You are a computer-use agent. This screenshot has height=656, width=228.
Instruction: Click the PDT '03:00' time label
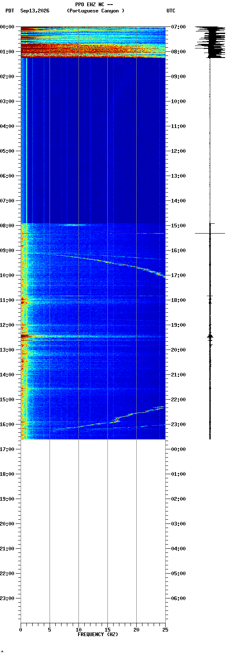click(x=7, y=101)
